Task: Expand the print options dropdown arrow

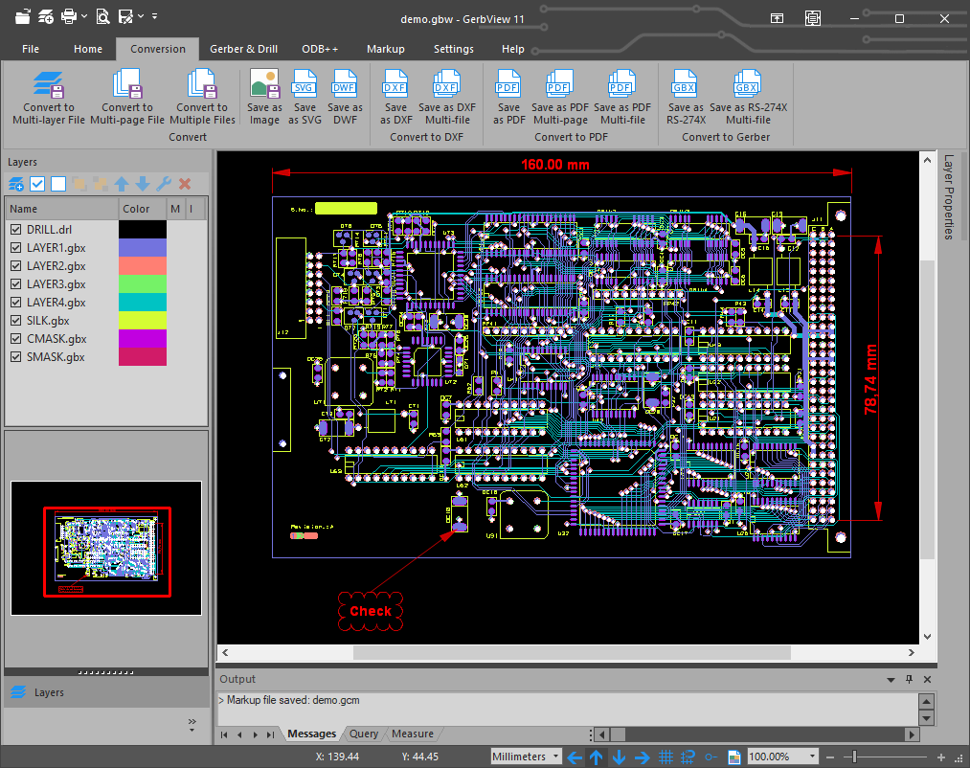Action: 84,16
